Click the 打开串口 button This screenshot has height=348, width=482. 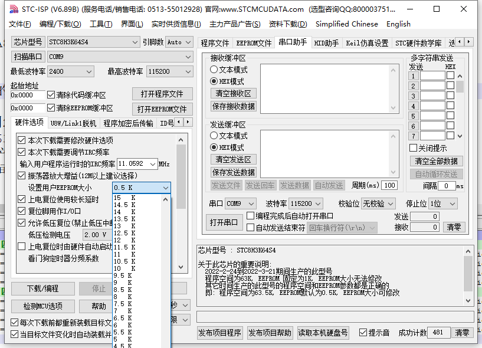pyautogui.click(x=224, y=222)
